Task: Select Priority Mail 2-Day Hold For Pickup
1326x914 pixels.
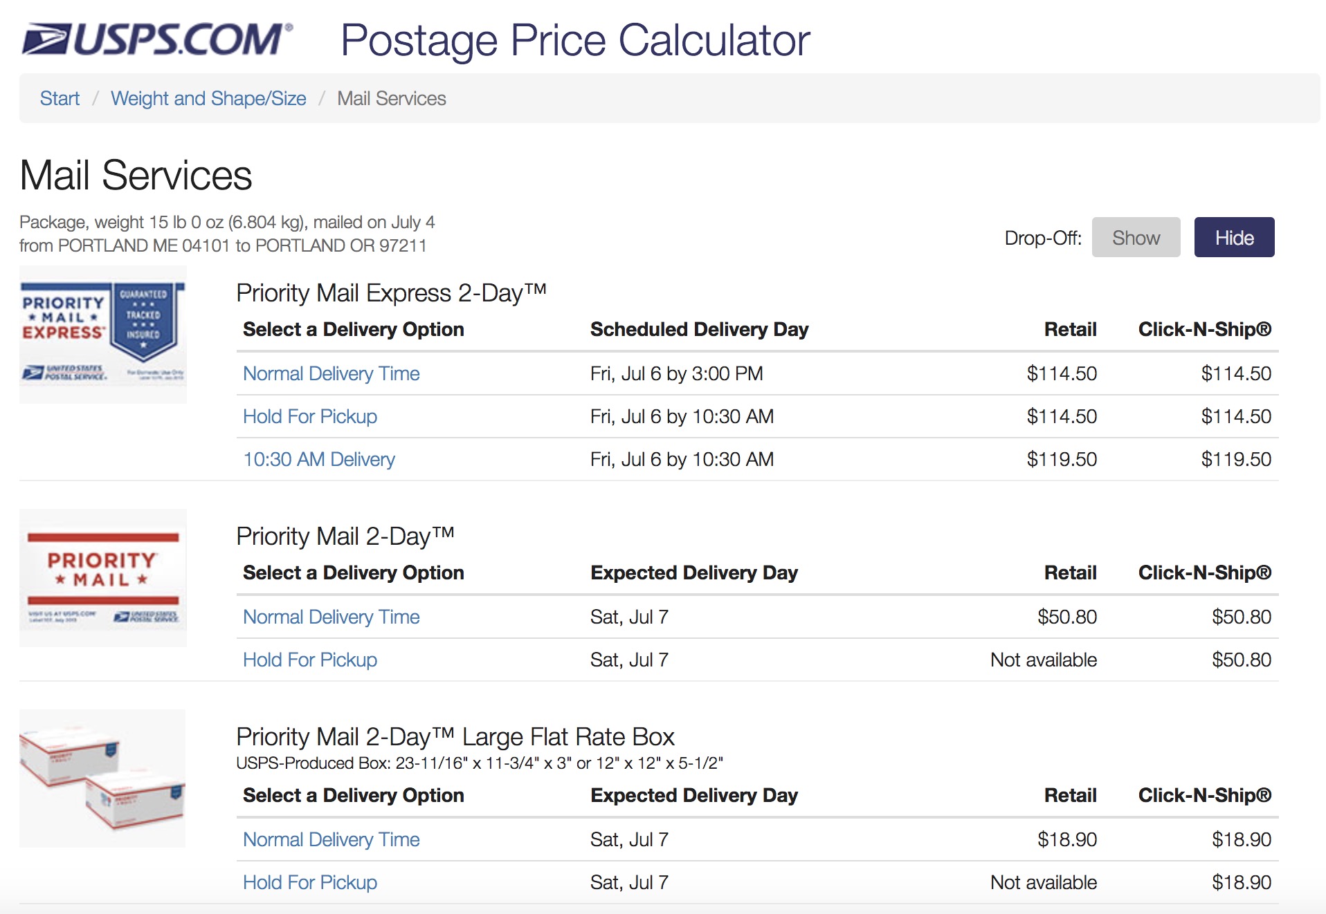Action: click(309, 660)
